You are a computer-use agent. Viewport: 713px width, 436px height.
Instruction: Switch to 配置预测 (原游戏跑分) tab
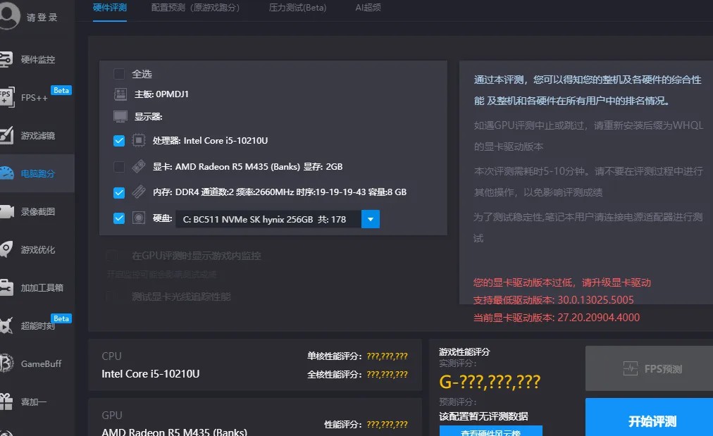pyautogui.click(x=196, y=8)
